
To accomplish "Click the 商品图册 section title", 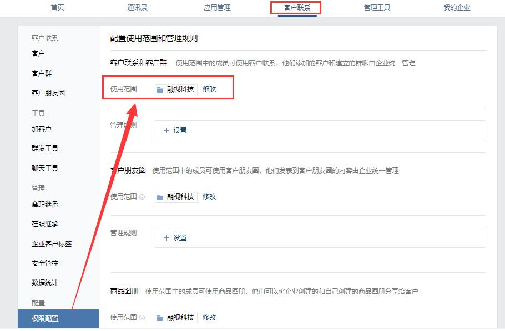I will [124, 291].
